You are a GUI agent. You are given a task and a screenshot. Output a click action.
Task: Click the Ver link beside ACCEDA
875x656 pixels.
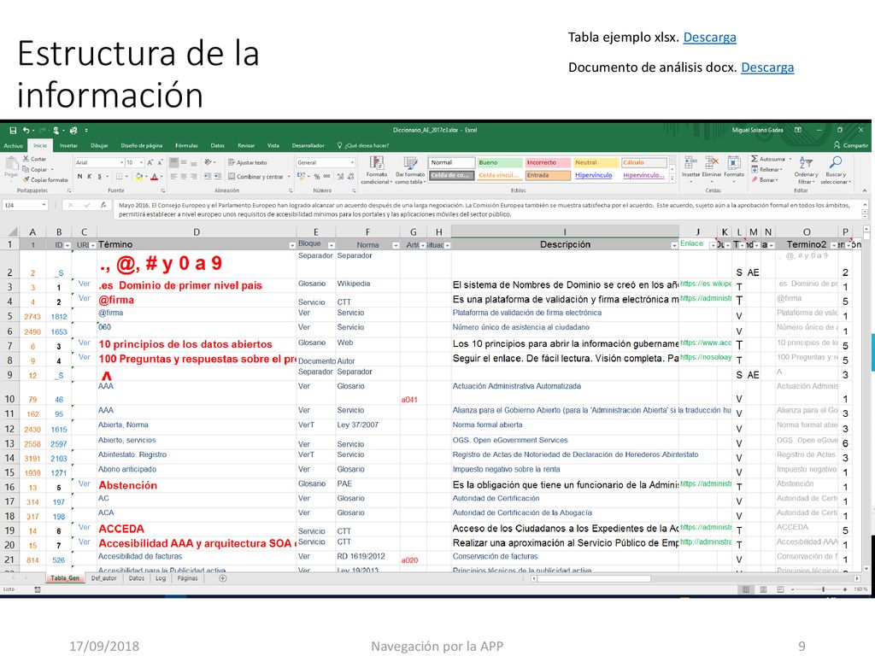pos(85,527)
